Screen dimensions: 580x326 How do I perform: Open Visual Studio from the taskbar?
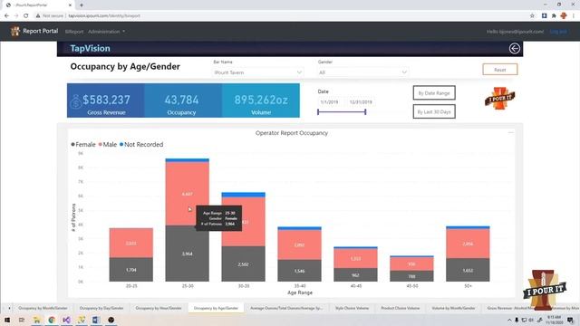point(66,320)
